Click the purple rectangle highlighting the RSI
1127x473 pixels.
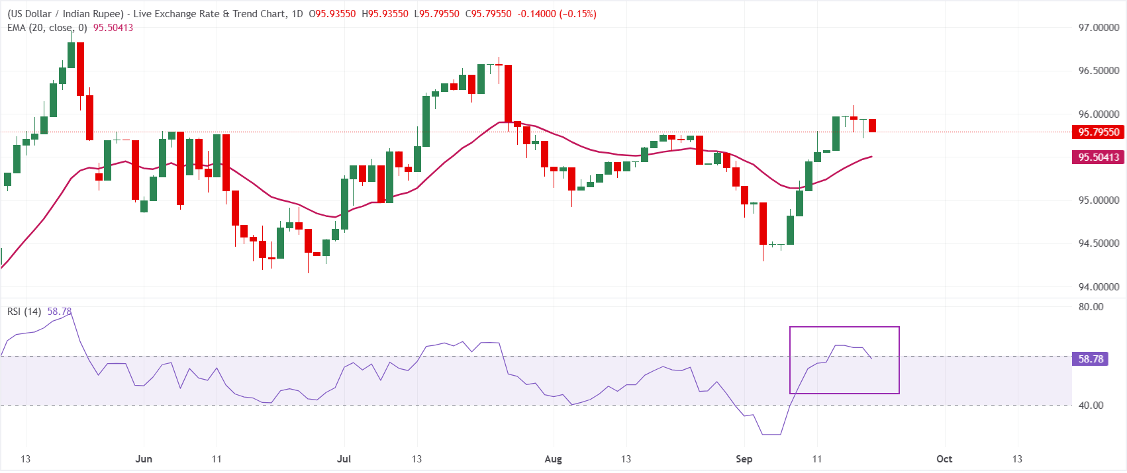click(844, 360)
